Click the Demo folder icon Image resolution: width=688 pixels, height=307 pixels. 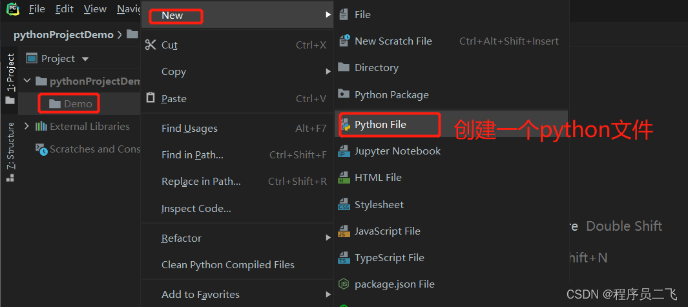point(55,103)
